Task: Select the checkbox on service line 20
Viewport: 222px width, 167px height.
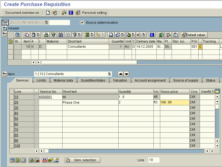Action: click(36, 102)
